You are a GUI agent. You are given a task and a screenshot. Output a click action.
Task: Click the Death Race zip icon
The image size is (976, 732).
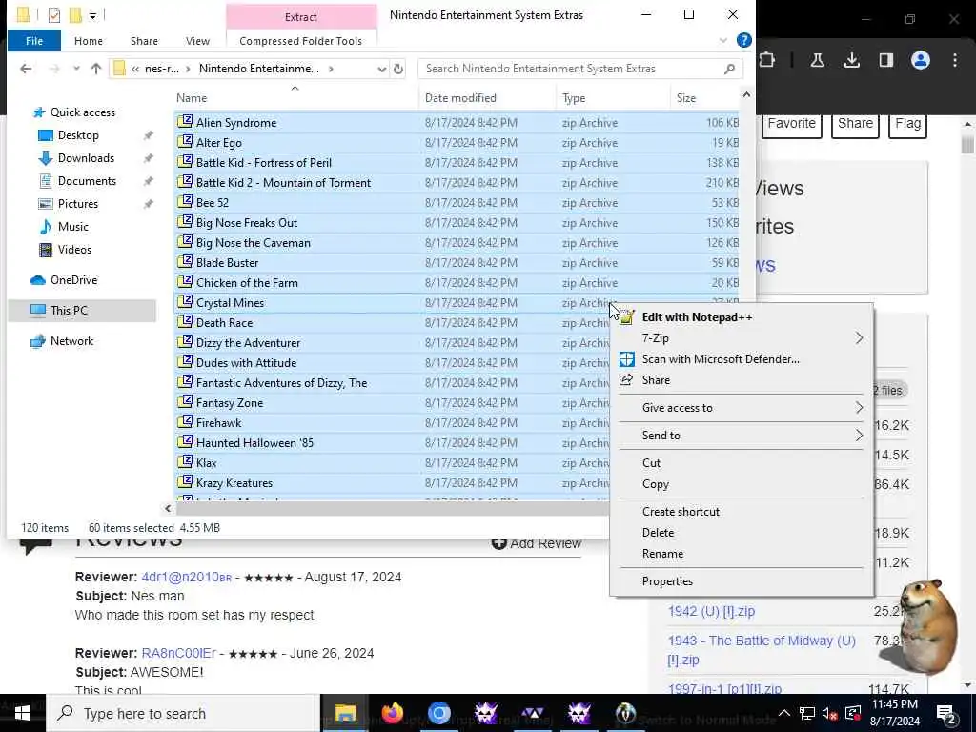tap(184, 322)
